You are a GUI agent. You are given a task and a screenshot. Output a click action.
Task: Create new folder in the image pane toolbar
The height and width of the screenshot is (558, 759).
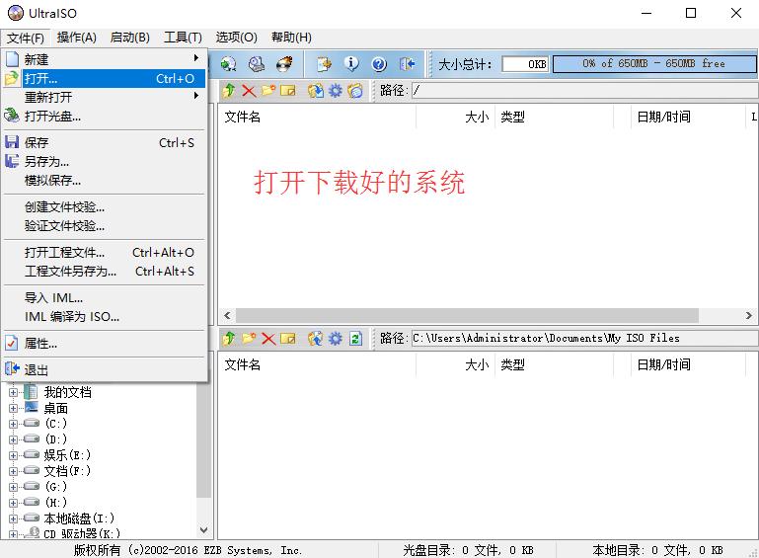click(268, 91)
